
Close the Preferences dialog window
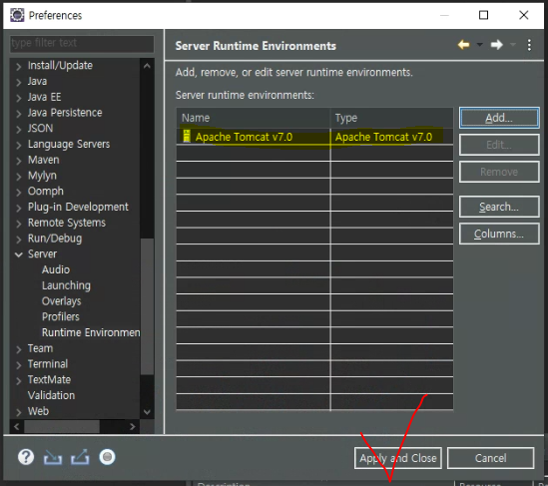pos(523,15)
